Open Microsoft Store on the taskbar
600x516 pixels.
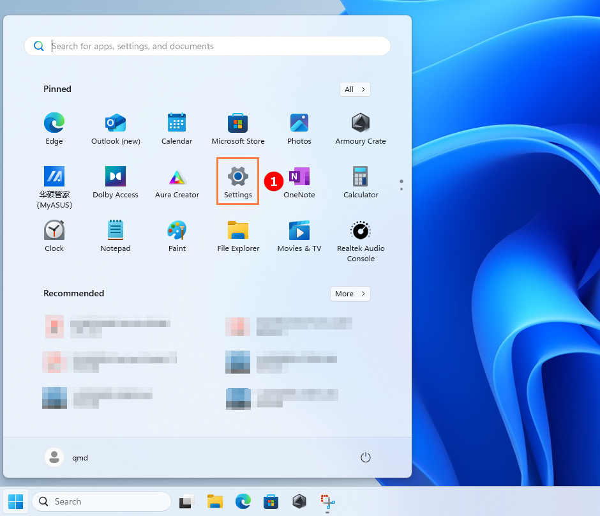271,501
